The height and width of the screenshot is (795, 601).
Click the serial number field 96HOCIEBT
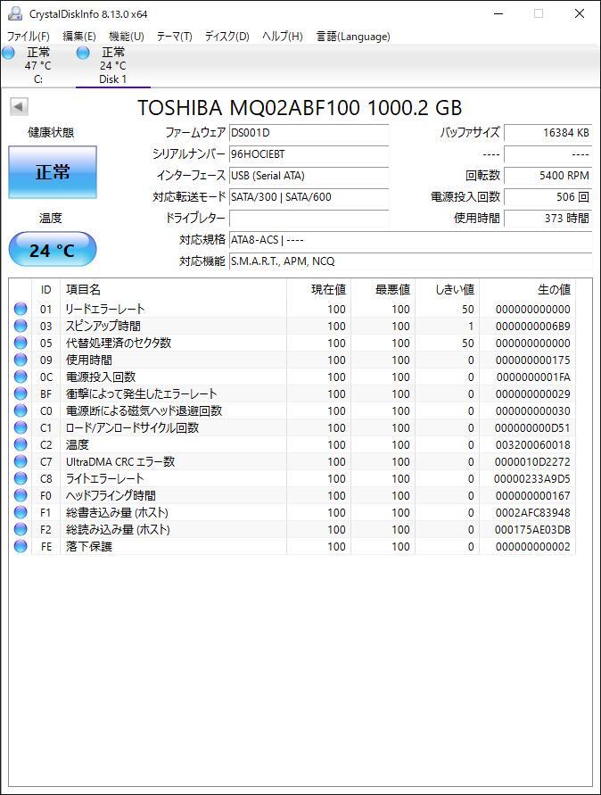(x=309, y=154)
